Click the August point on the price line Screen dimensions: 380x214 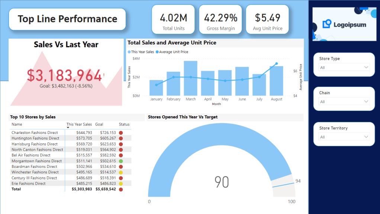(x=276, y=64)
